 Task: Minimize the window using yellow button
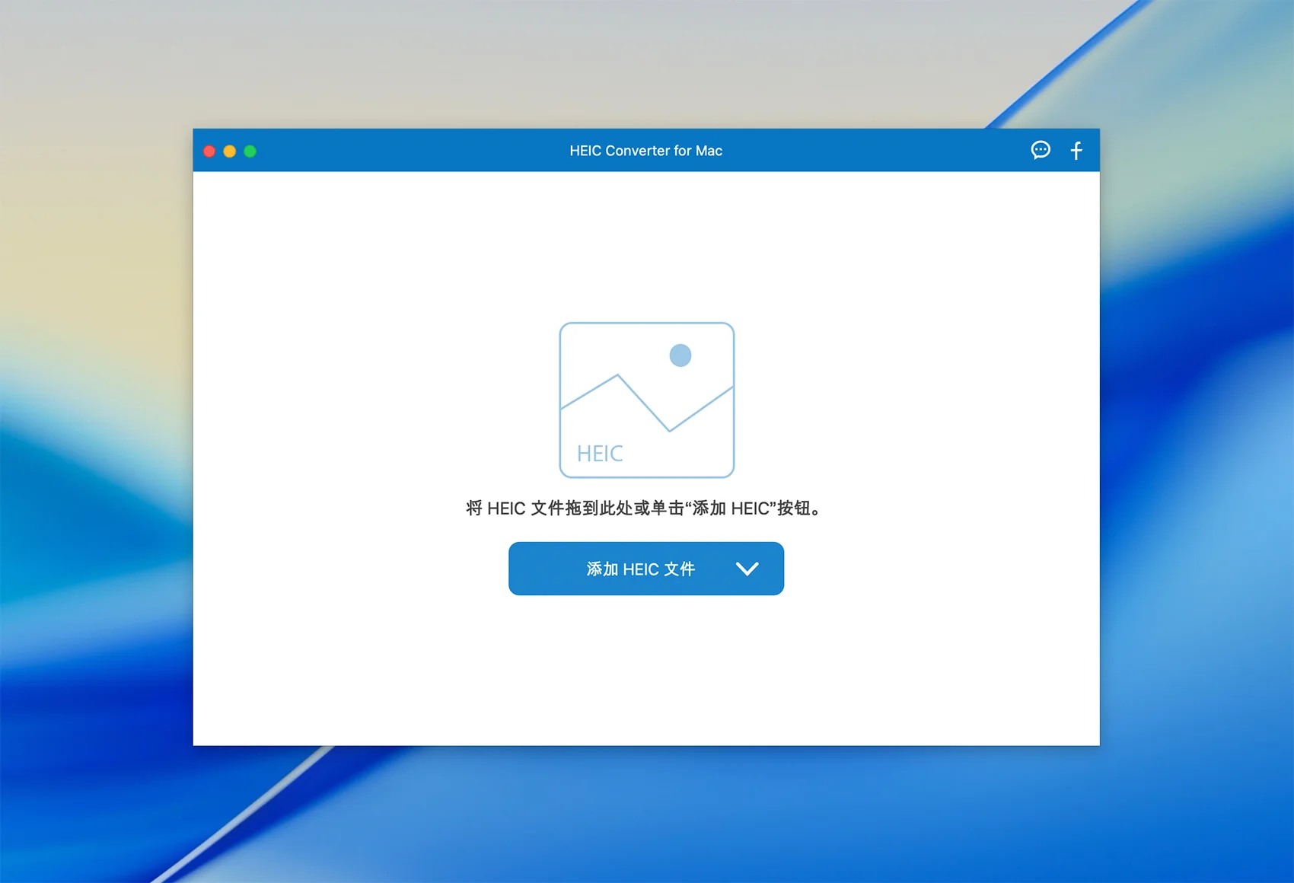(x=229, y=151)
